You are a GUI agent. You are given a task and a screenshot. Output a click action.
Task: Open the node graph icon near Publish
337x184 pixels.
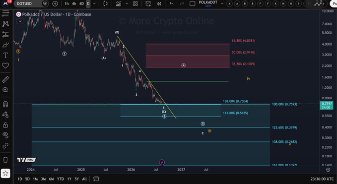(x=318, y=3)
